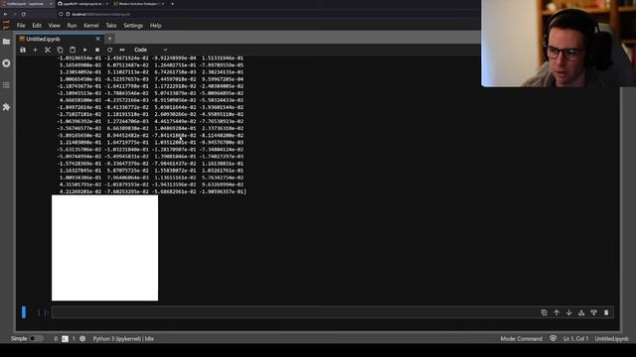Click the terminals count icon in status bar
636x357 pixels.
click(65, 339)
